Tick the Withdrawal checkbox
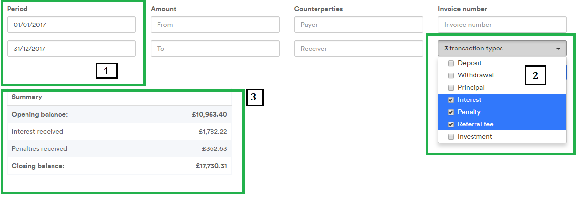Viewport: 581px width, 198px height. [x=451, y=75]
